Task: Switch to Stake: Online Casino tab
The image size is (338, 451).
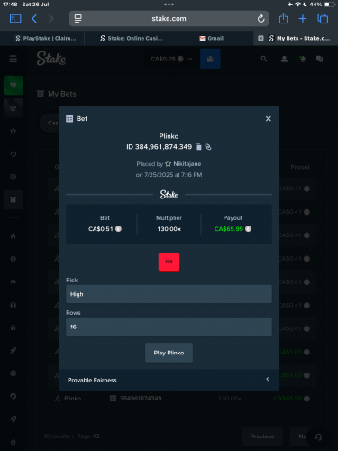Action: (x=132, y=38)
